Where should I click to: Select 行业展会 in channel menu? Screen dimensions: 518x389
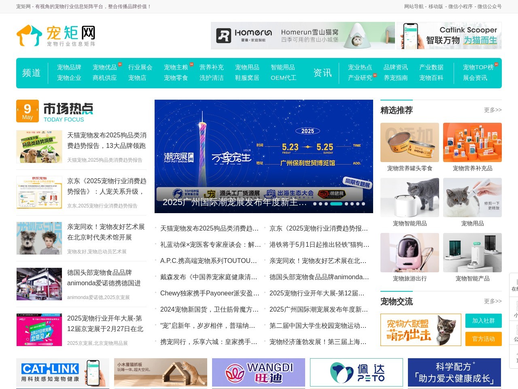(x=140, y=67)
